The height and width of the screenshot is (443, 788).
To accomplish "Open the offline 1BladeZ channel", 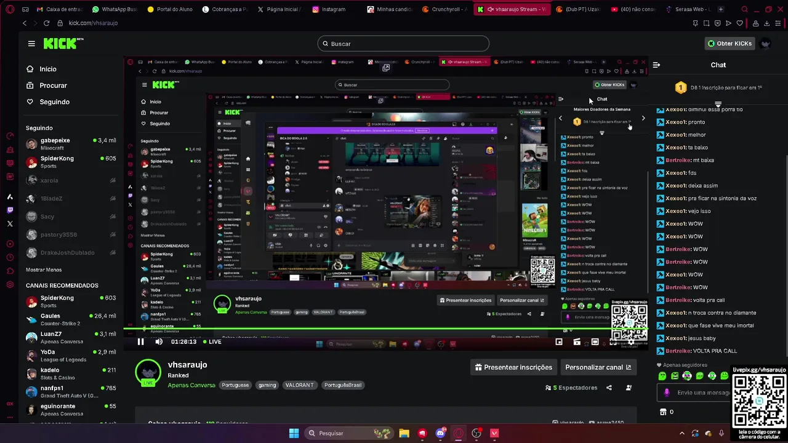I will pyautogui.click(x=71, y=199).
